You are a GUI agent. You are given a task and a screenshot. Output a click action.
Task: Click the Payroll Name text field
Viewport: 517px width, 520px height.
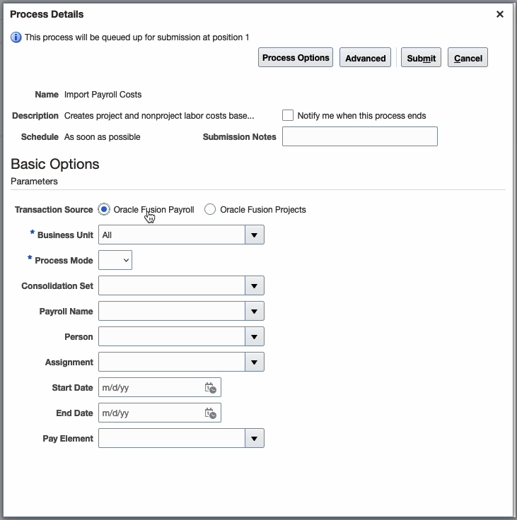pyautogui.click(x=172, y=312)
